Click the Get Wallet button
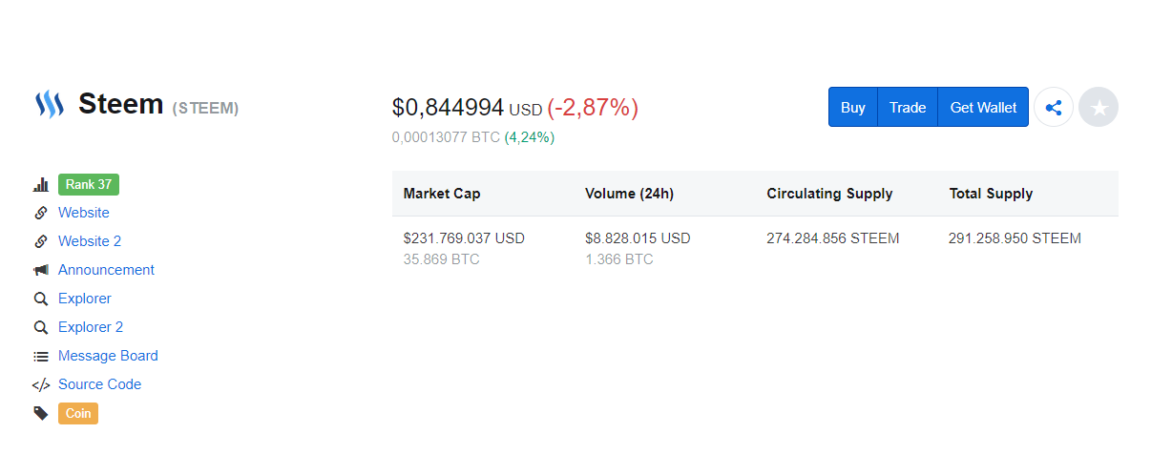Image resolution: width=1172 pixels, height=475 pixels. [x=983, y=107]
